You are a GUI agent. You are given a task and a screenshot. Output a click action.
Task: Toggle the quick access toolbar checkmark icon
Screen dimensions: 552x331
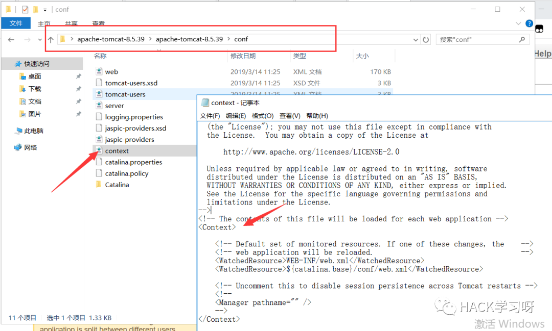pyautogui.click(x=25, y=10)
